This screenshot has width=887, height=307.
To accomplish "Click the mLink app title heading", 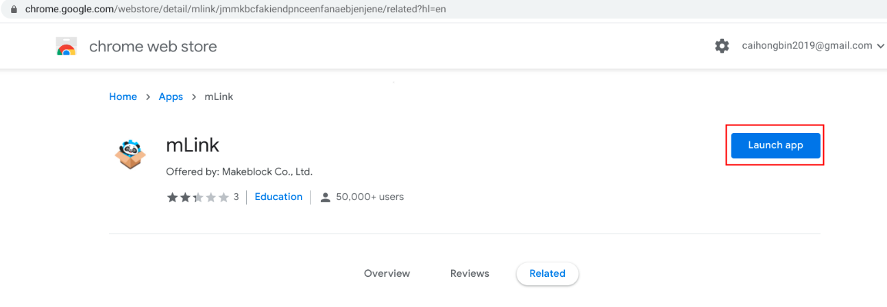I will pos(193,145).
